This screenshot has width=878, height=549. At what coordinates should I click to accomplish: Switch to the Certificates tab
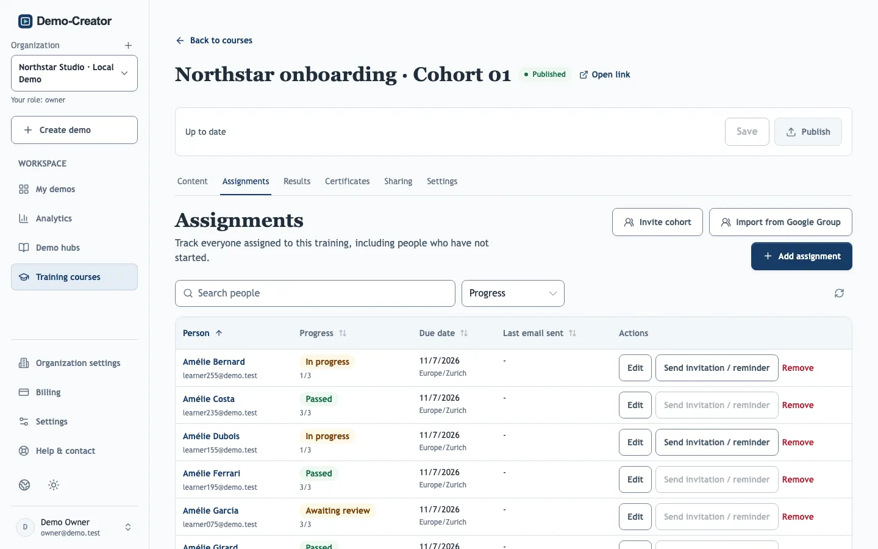[348, 182]
